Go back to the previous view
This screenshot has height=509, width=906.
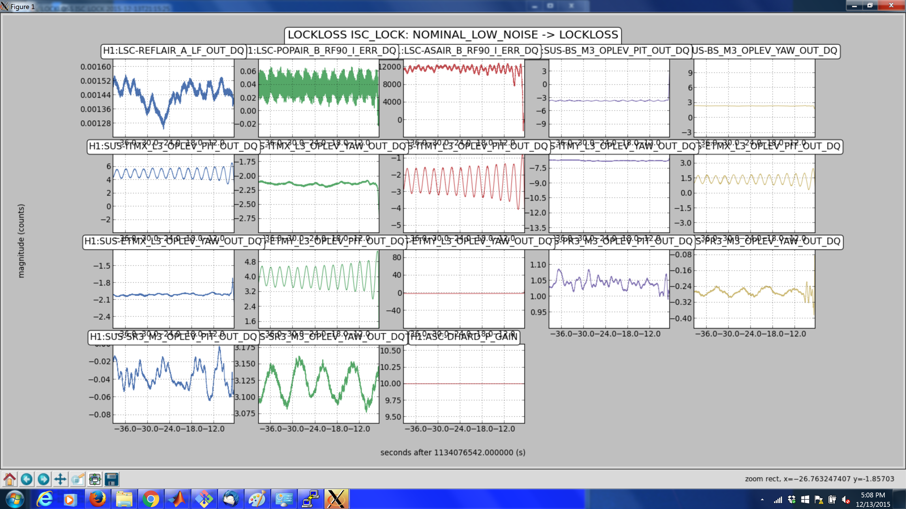(x=26, y=479)
